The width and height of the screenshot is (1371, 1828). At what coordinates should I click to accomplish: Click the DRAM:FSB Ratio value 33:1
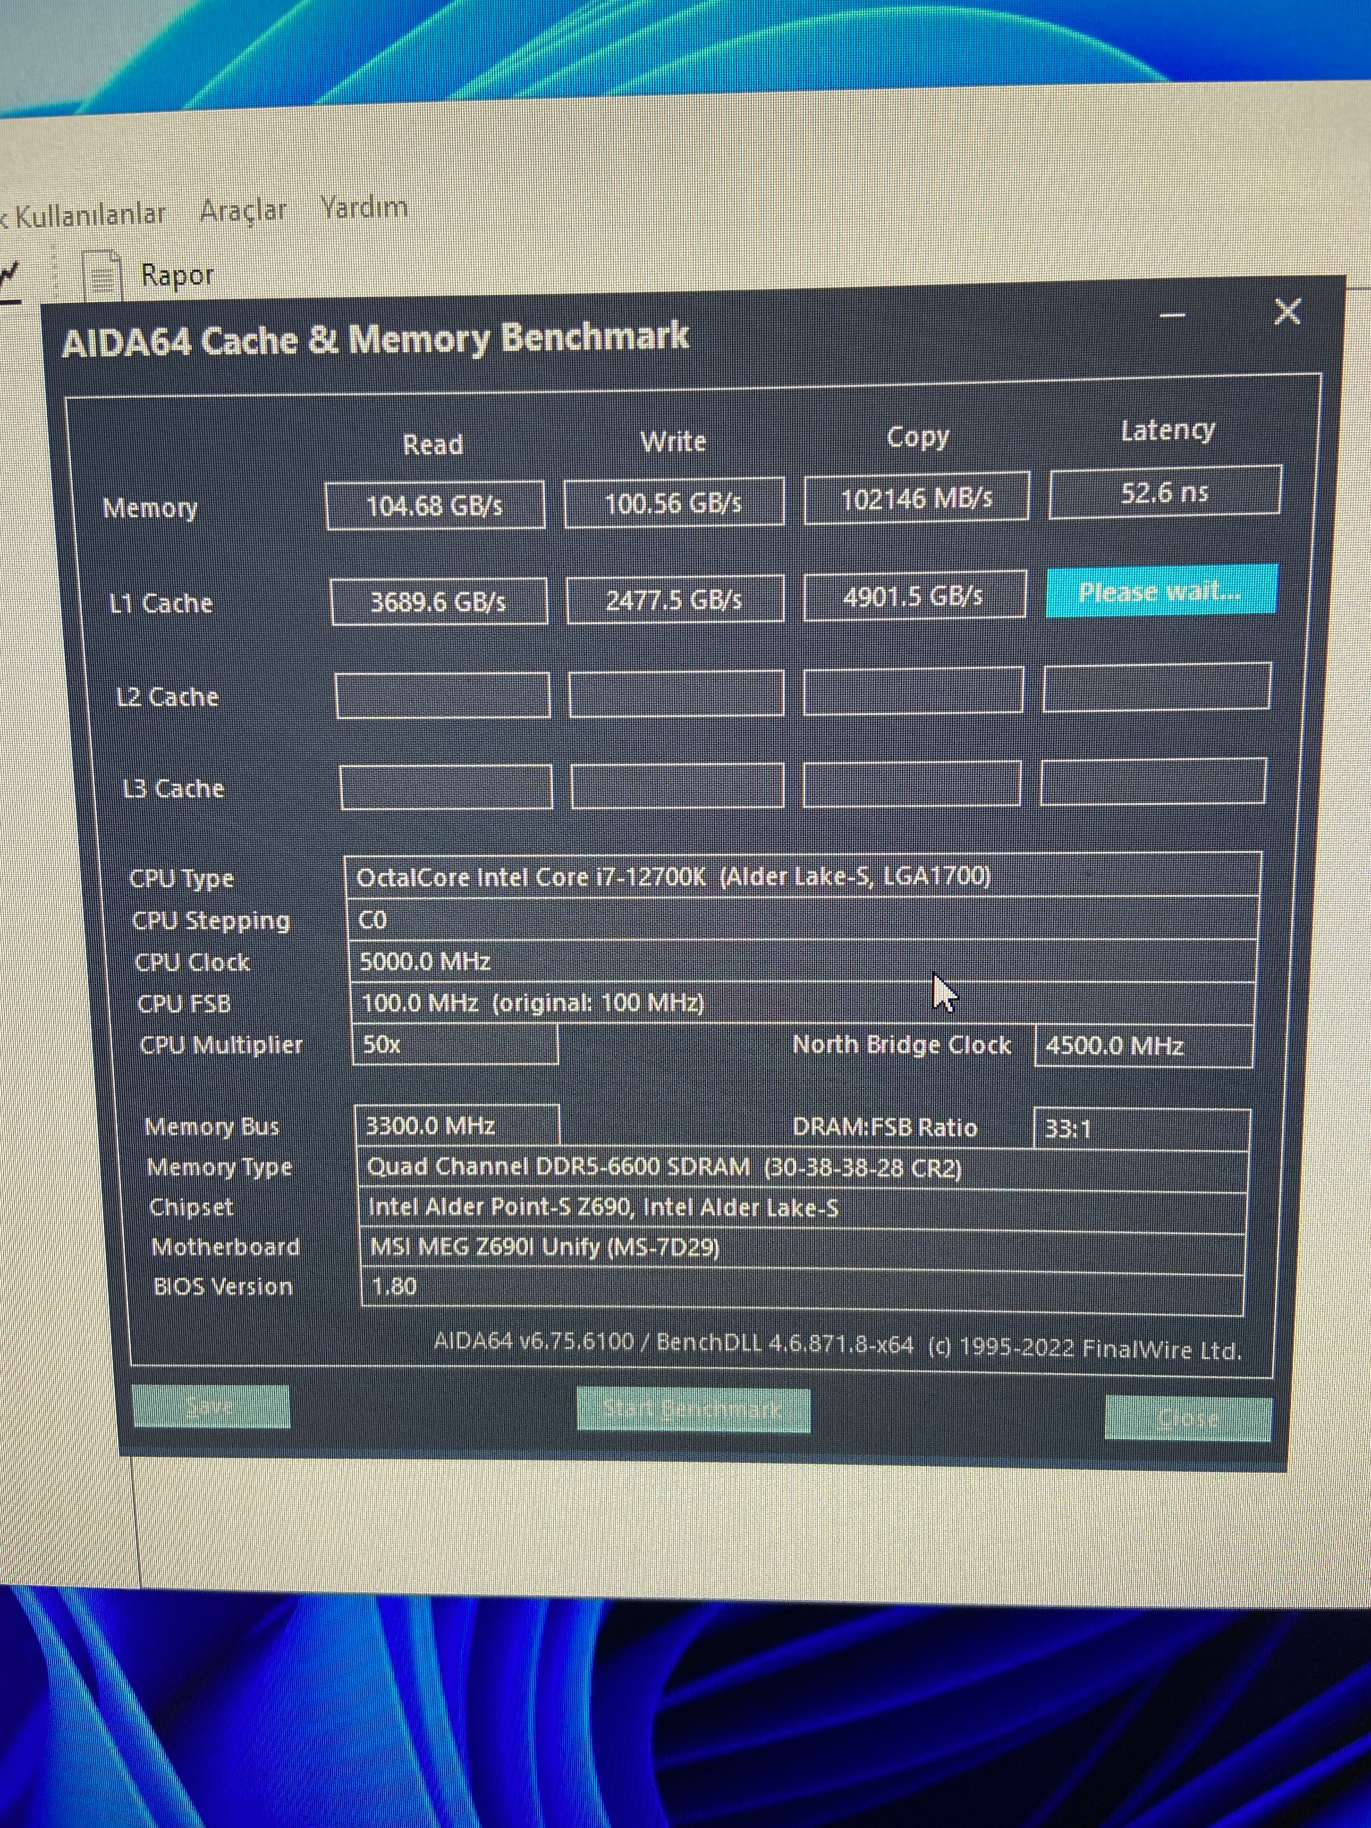[x=1141, y=1129]
